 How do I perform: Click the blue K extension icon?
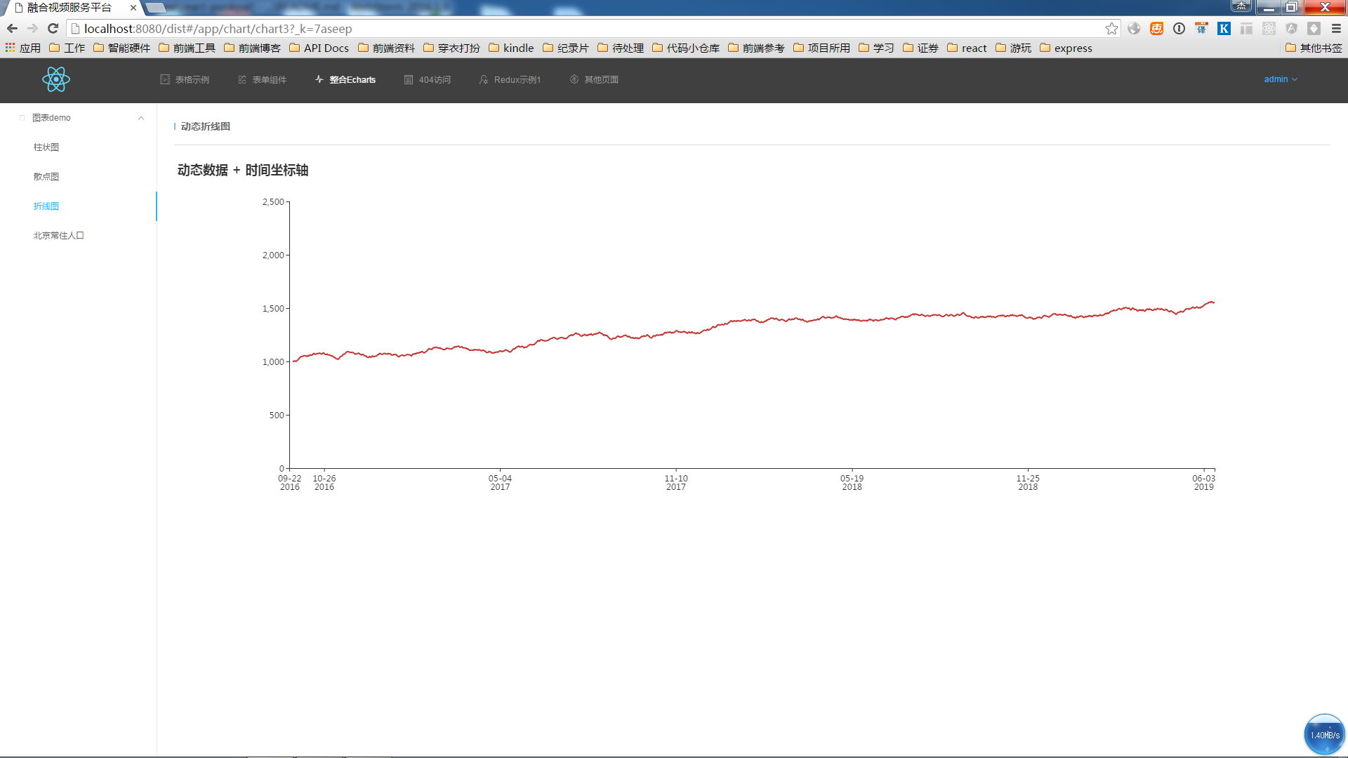1224,29
